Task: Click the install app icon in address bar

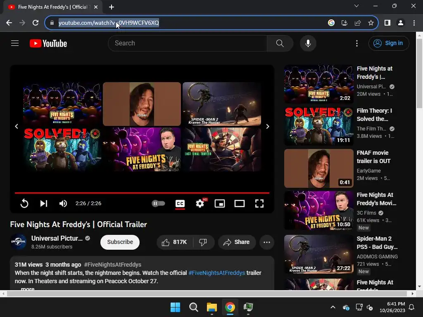Action: [345, 23]
